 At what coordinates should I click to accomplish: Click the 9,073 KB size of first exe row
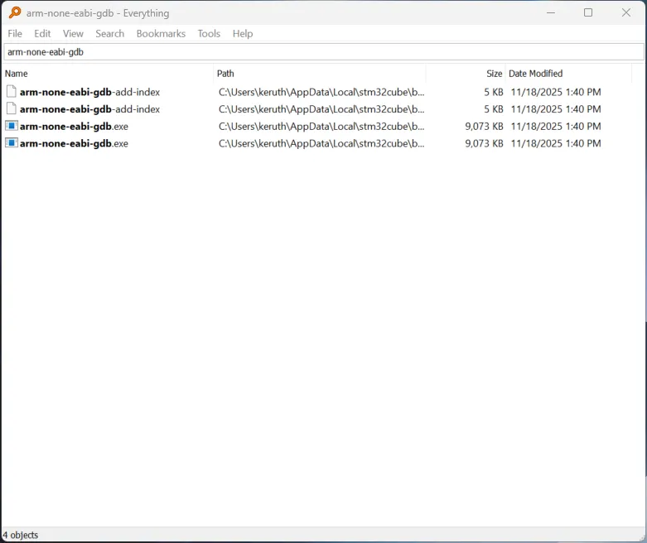(484, 127)
